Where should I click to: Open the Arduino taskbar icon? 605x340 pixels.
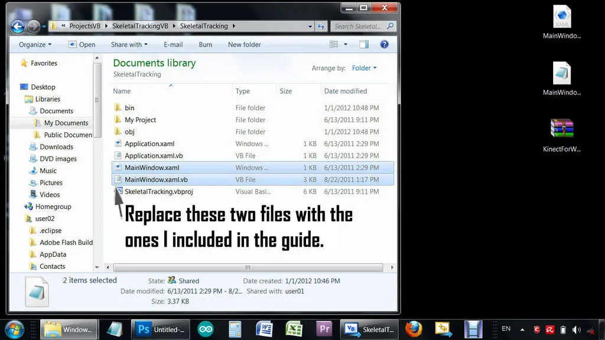tap(206, 329)
